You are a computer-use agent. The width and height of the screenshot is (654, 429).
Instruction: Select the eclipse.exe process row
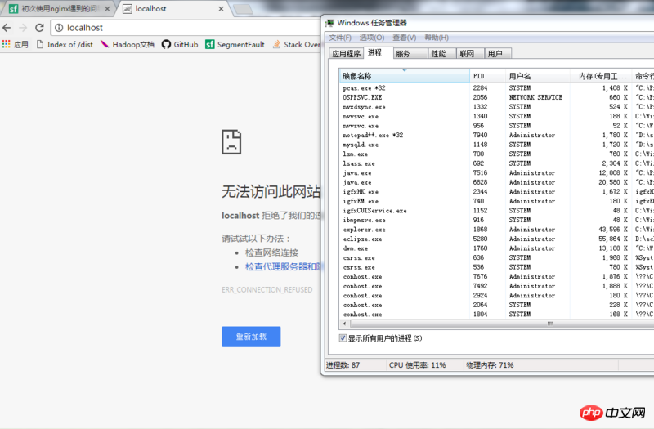click(496, 239)
